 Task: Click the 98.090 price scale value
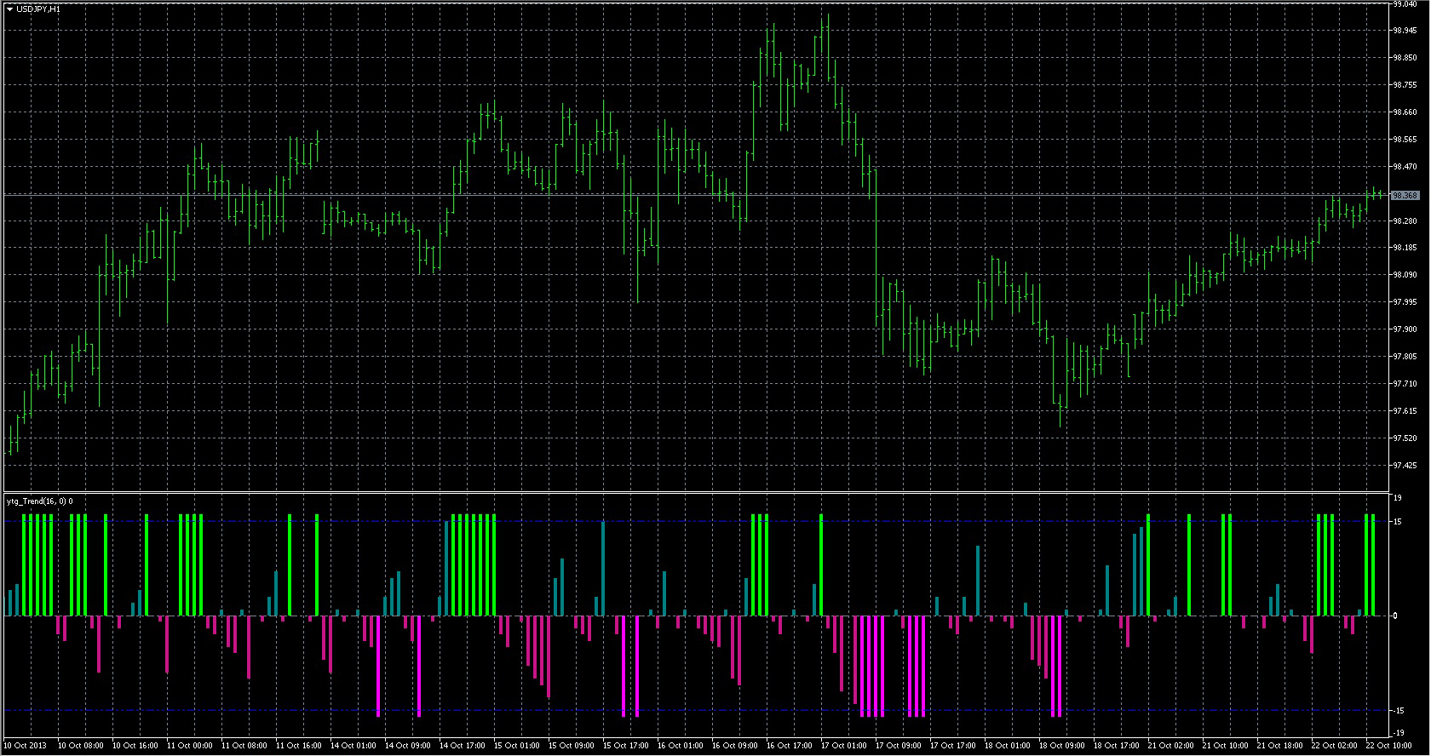tap(1405, 275)
